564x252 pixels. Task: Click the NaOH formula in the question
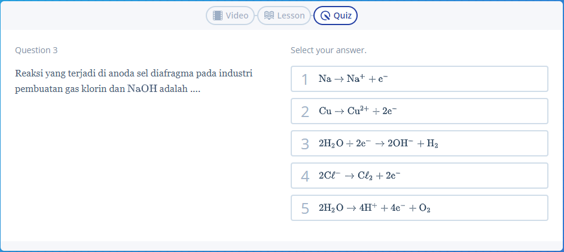point(142,88)
